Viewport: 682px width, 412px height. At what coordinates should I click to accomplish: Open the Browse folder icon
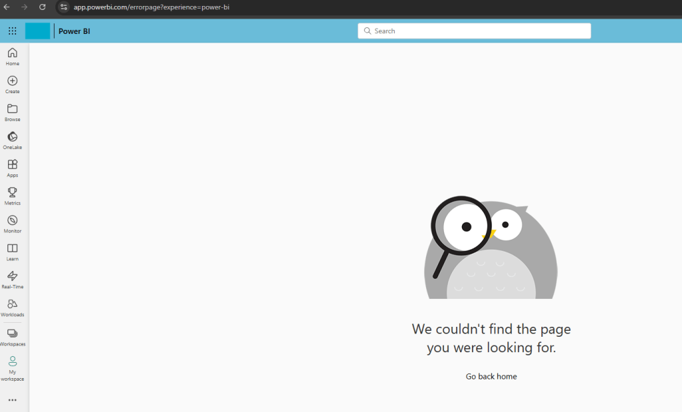12,112
